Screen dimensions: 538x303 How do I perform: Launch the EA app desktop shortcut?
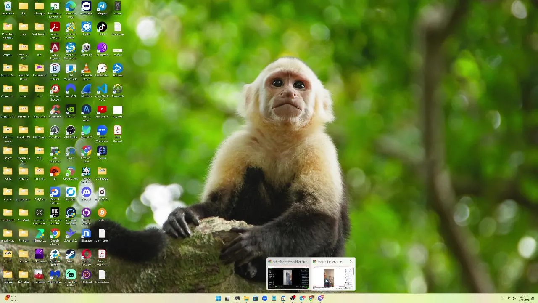(55, 173)
